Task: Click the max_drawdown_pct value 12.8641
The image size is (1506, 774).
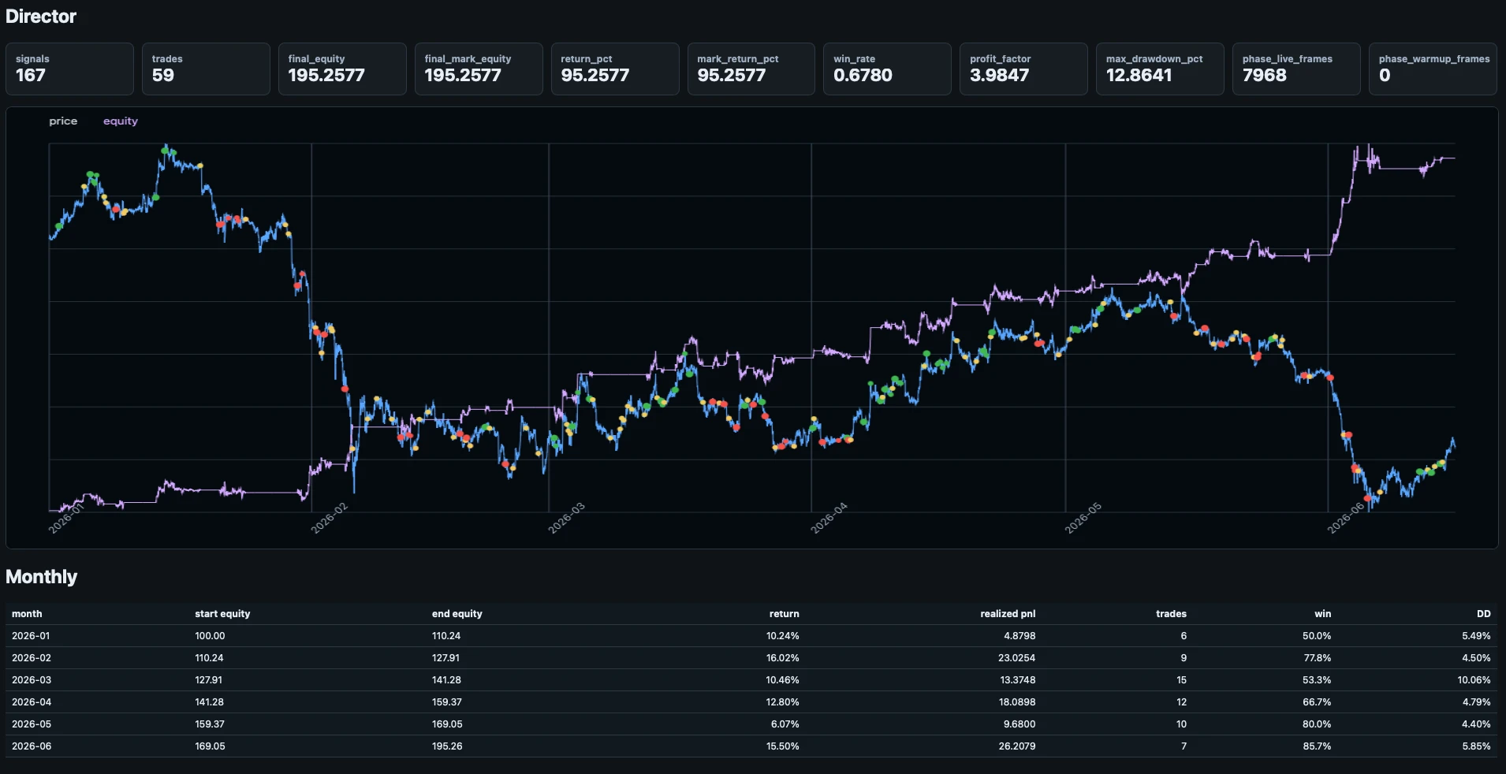Action: (1139, 76)
